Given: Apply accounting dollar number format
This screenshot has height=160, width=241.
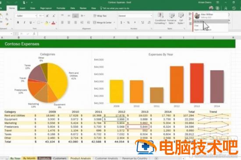Looking at the screenshot, I should (121, 23).
